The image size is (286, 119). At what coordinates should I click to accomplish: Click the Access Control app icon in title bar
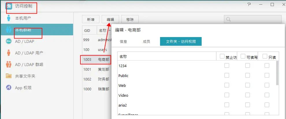pyautogui.click(x=9, y=6)
